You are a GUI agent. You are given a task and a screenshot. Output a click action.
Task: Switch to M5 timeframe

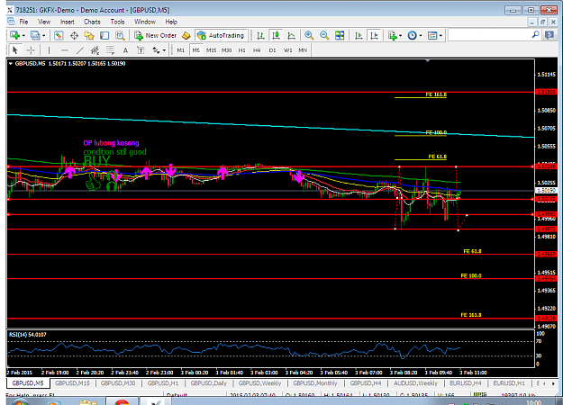tap(195, 50)
